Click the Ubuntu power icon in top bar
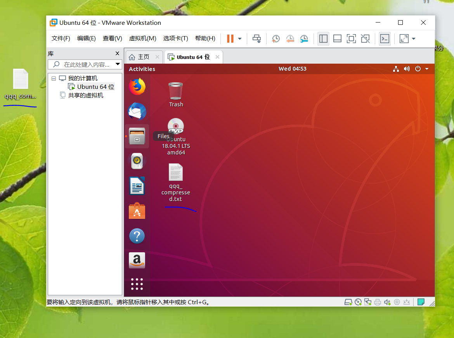Image resolution: width=454 pixels, height=338 pixels. pos(418,69)
